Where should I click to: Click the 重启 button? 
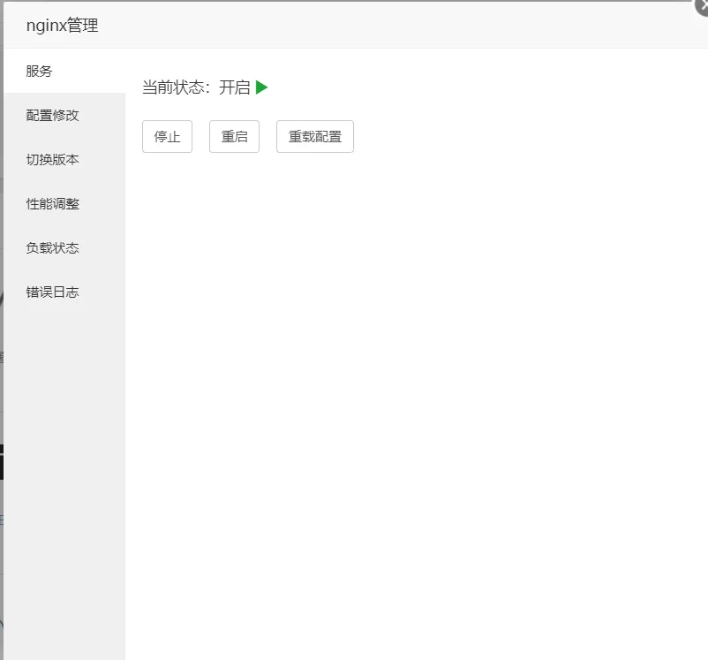[x=234, y=137]
